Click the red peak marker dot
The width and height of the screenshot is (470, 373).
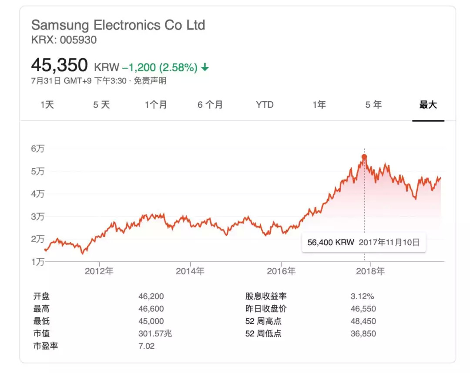point(364,157)
